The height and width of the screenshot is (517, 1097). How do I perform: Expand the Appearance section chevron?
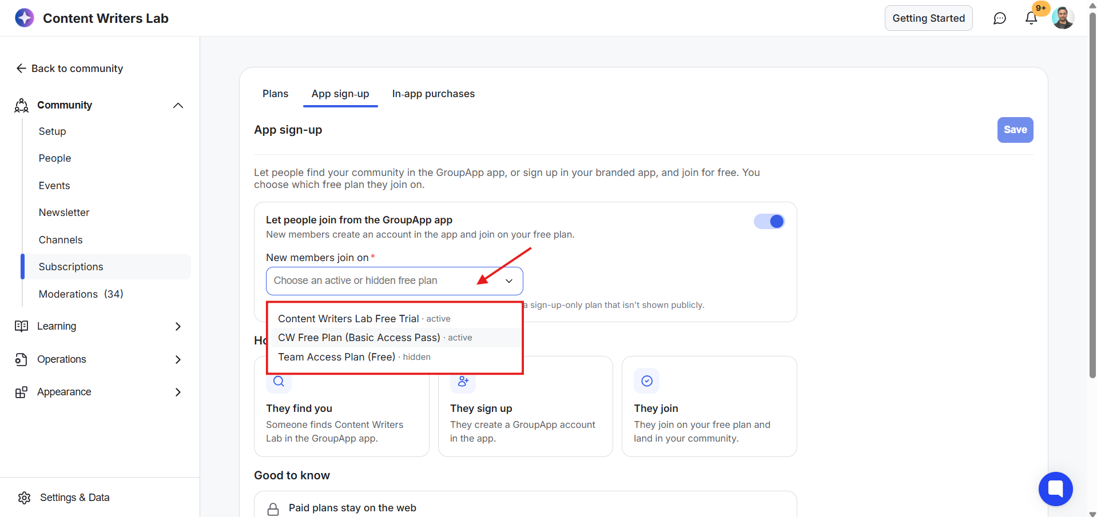pos(178,392)
